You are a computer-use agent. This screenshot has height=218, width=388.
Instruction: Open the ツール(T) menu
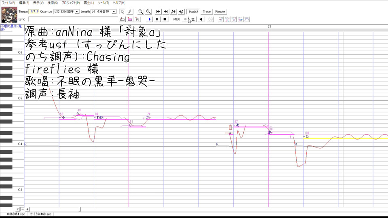point(103,3)
